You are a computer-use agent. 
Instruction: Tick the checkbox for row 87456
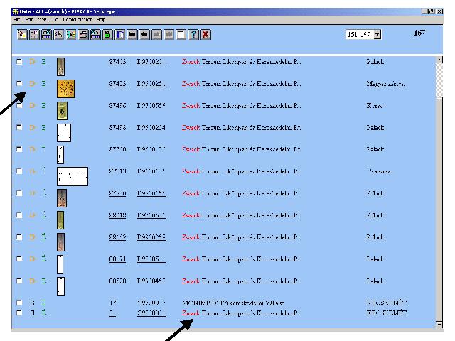(19, 106)
